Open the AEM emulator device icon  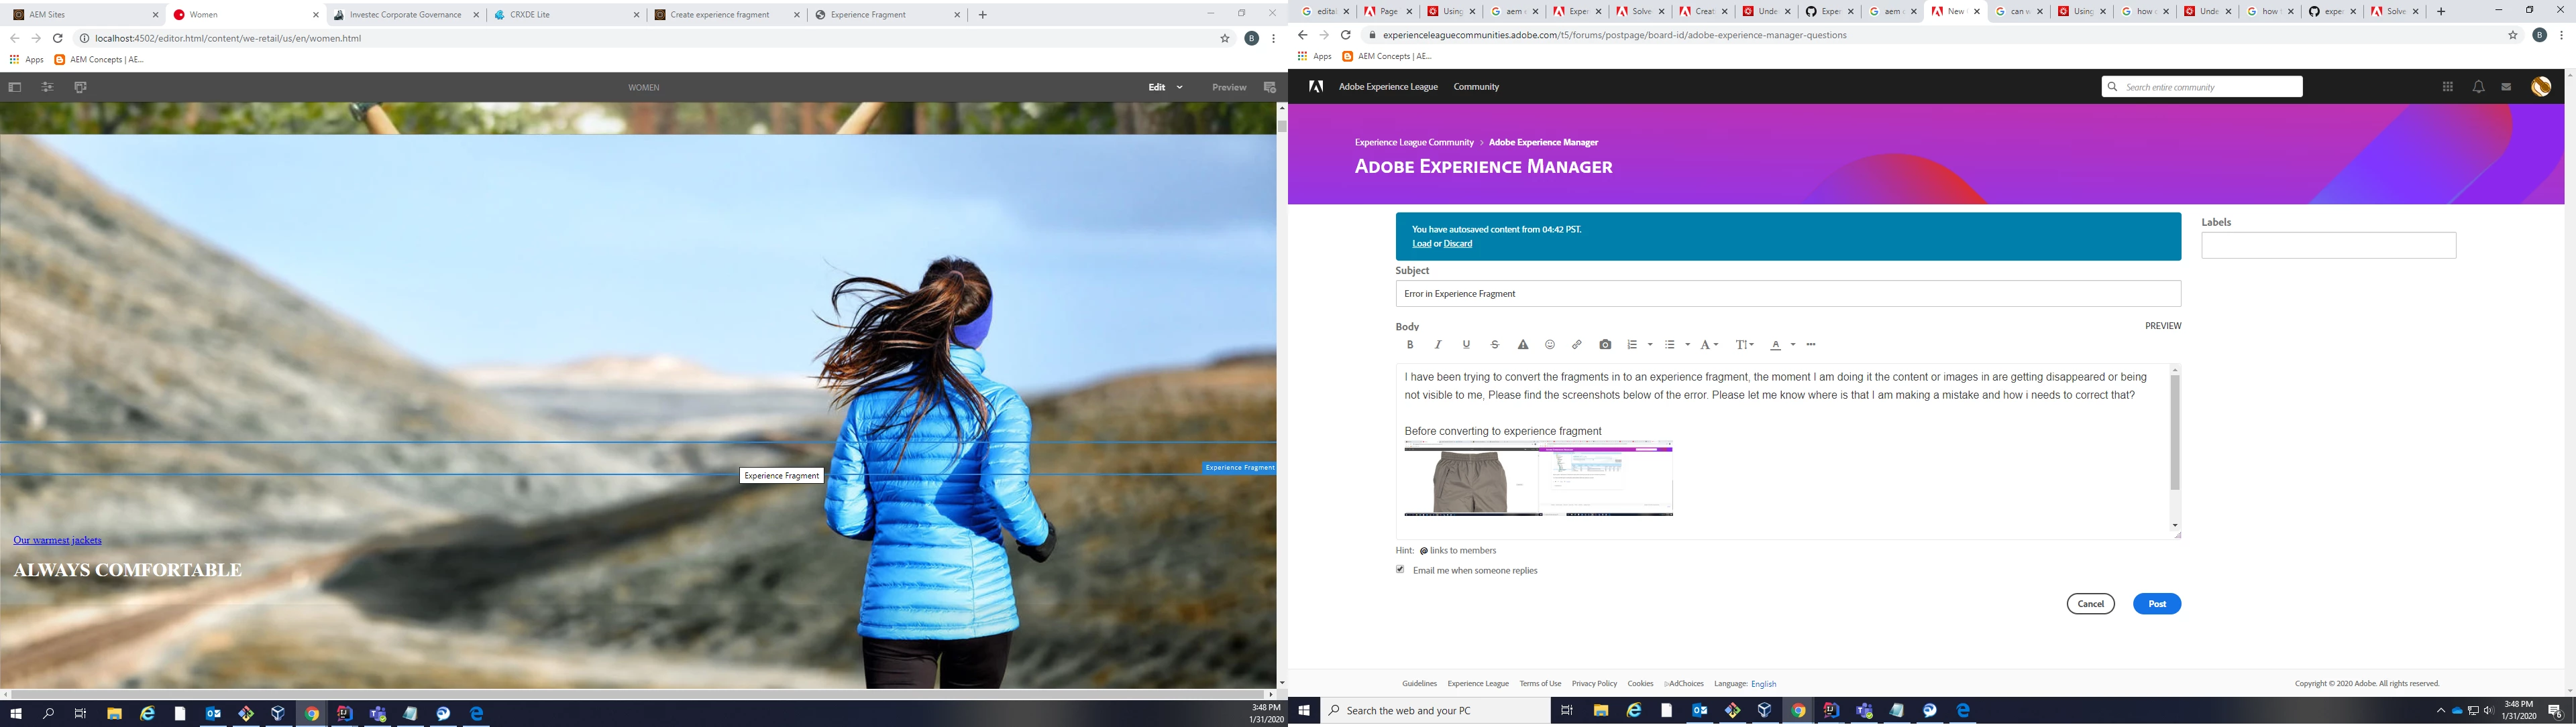[81, 88]
